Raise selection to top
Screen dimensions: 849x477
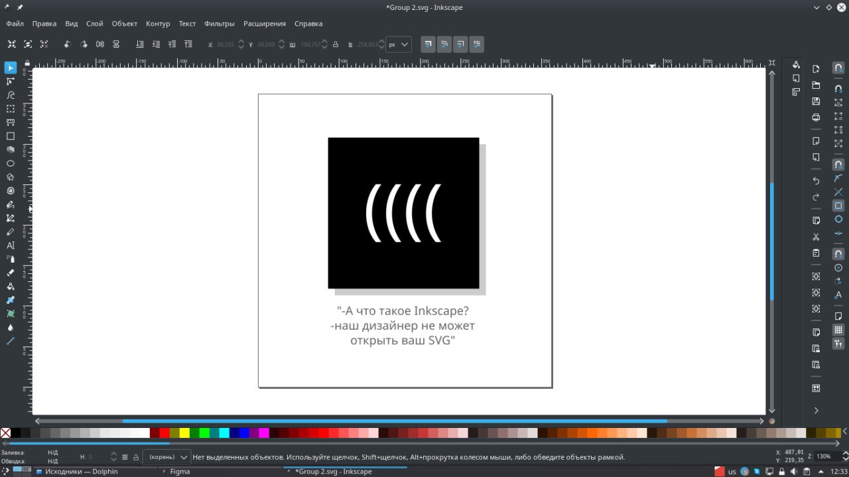coord(188,44)
